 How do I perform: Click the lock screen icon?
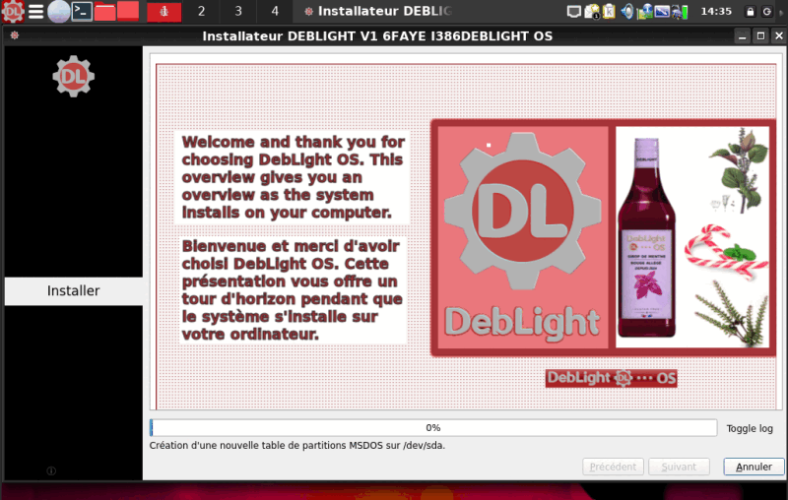[x=751, y=12]
